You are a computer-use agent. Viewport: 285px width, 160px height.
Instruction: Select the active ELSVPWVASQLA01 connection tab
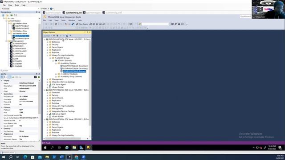[72, 13]
